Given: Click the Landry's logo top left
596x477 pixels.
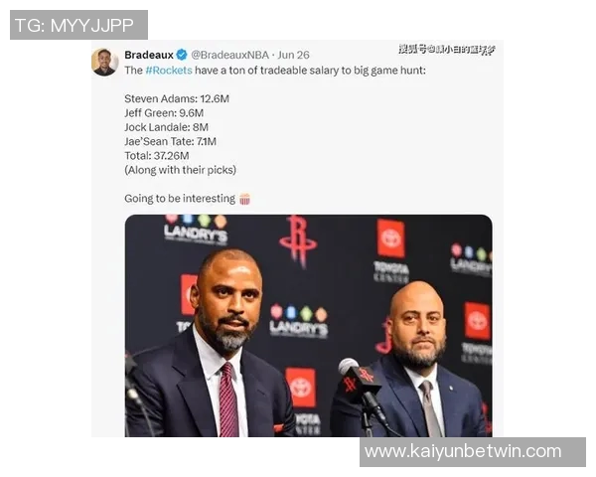Looking at the screenshot, I should click(x=196, y=229).
